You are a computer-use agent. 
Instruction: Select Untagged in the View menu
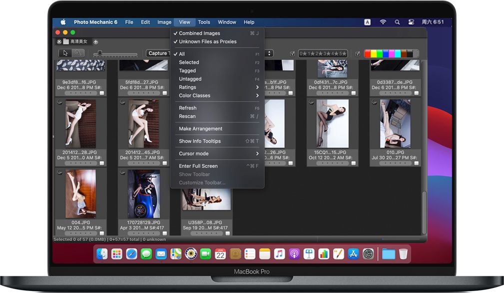(190, 78)
